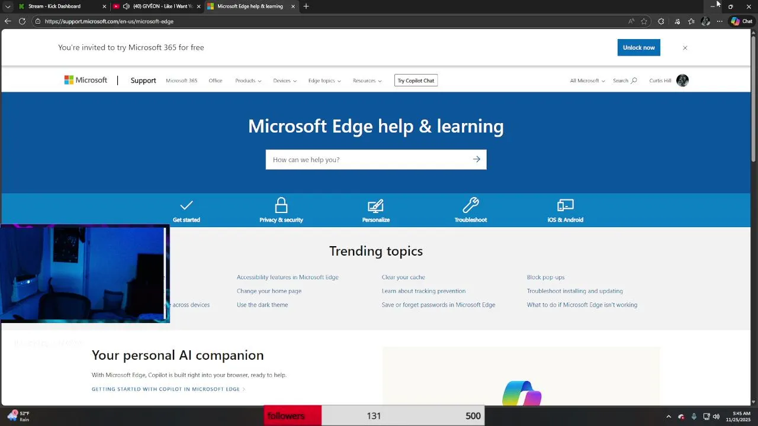Open Troubleshoot wrench icon
Viewport: 758px width, 426px height.
(x=471, y=205)
